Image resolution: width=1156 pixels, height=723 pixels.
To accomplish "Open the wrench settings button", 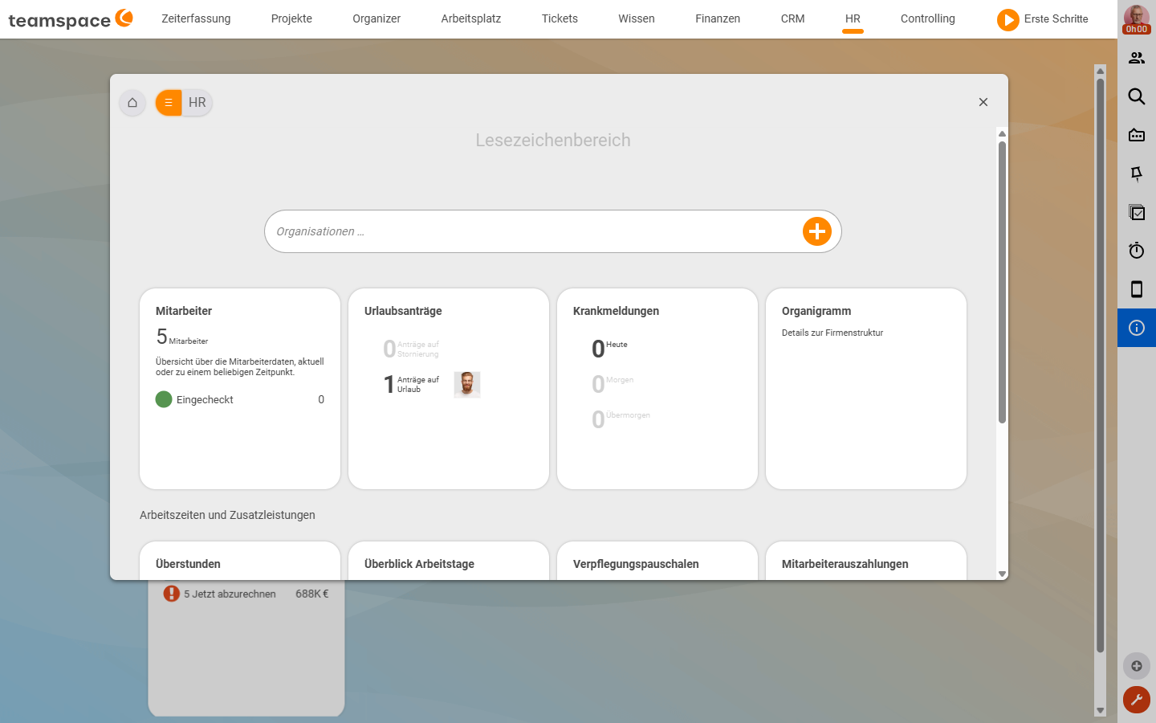I will pyautogui.click(x=1137, y=700).
